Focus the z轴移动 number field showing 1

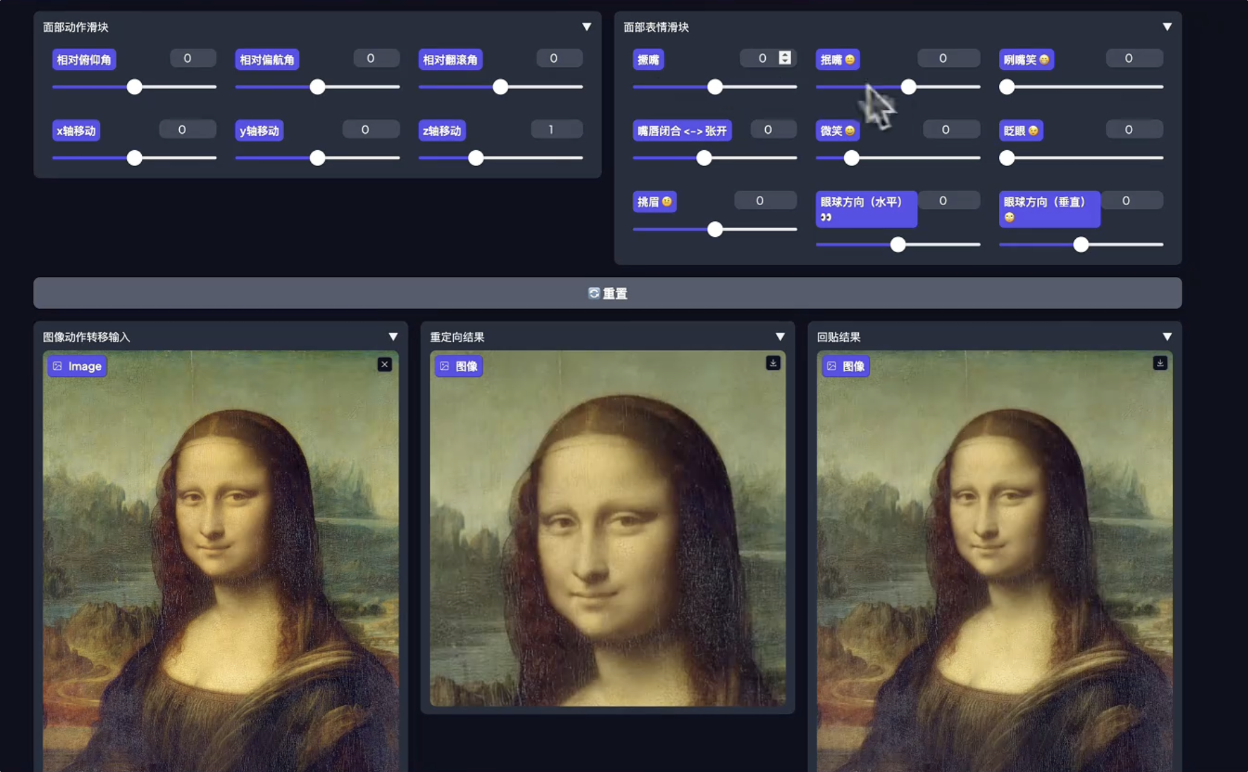[557, 130]
